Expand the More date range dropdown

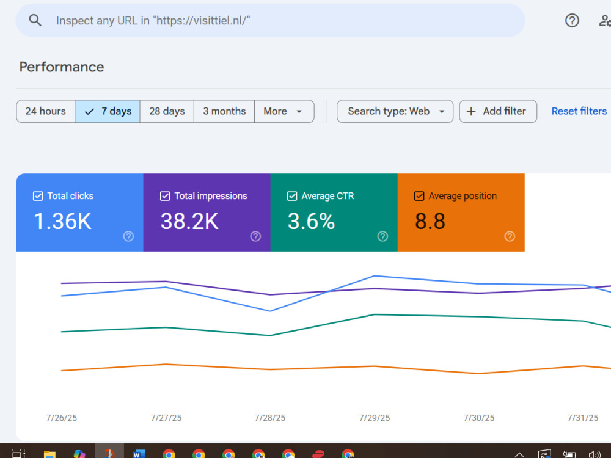pyautogui.click(x=284, y=111)
